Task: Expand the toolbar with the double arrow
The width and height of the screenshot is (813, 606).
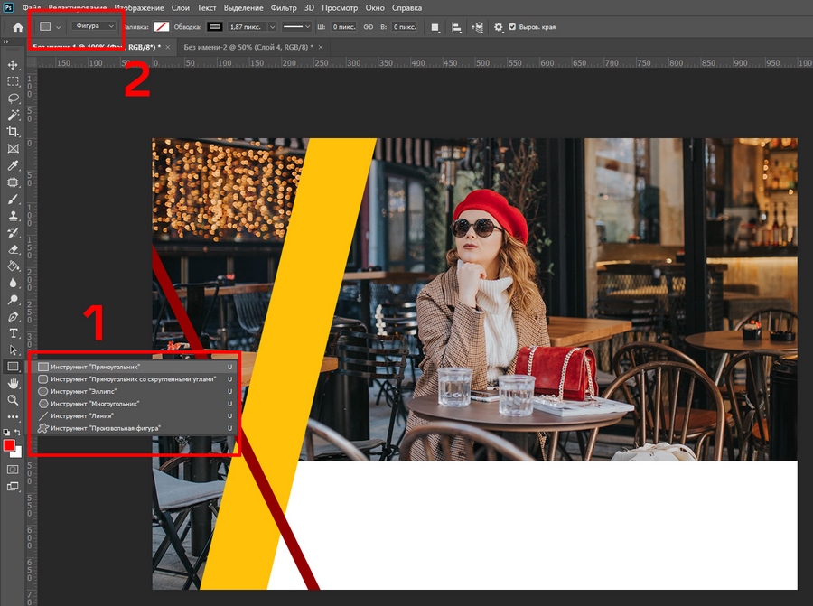Action: (6, 42)
